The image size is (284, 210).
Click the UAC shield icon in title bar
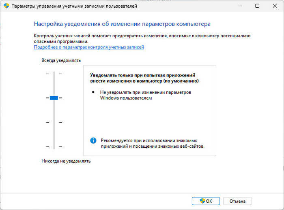[x=6, y=6]
